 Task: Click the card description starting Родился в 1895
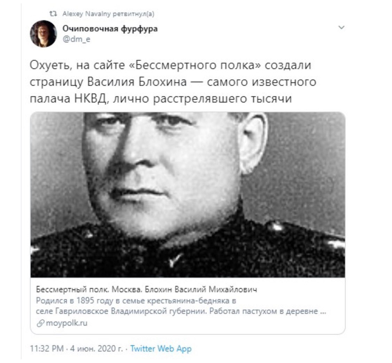click(181, 306)
